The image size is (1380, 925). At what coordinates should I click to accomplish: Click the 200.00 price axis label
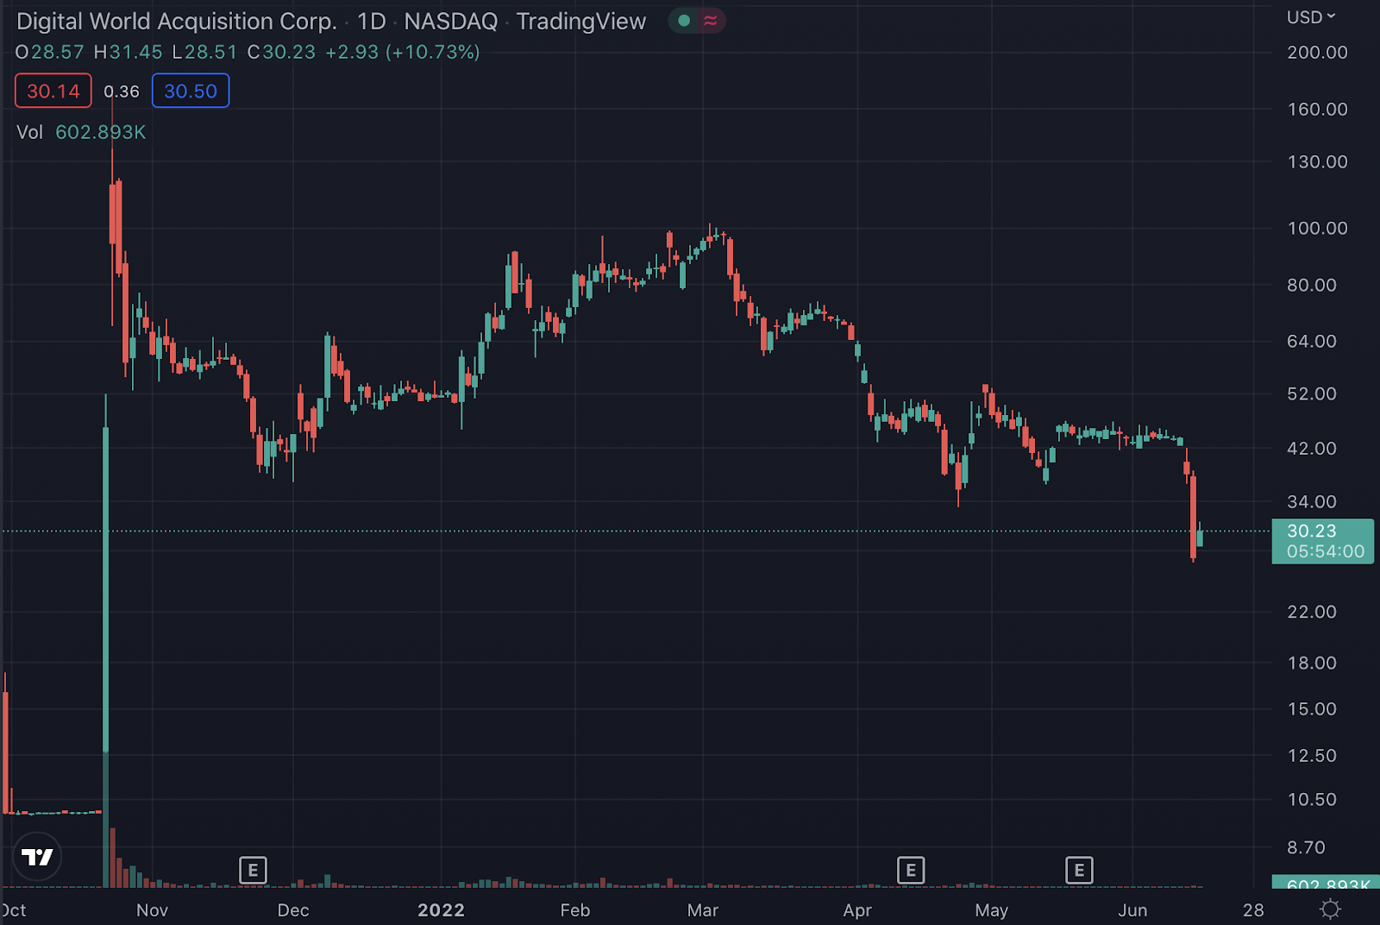pos(1317,53)
